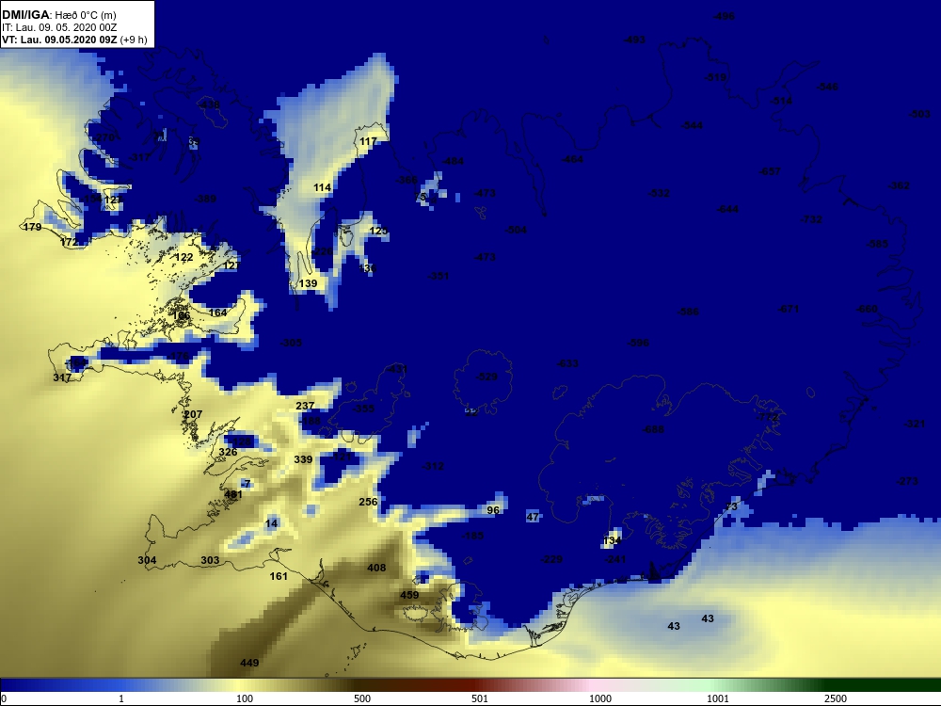Click the negative value "-273"
Screen dimensions: 941x706
click(x=907, y=481)
